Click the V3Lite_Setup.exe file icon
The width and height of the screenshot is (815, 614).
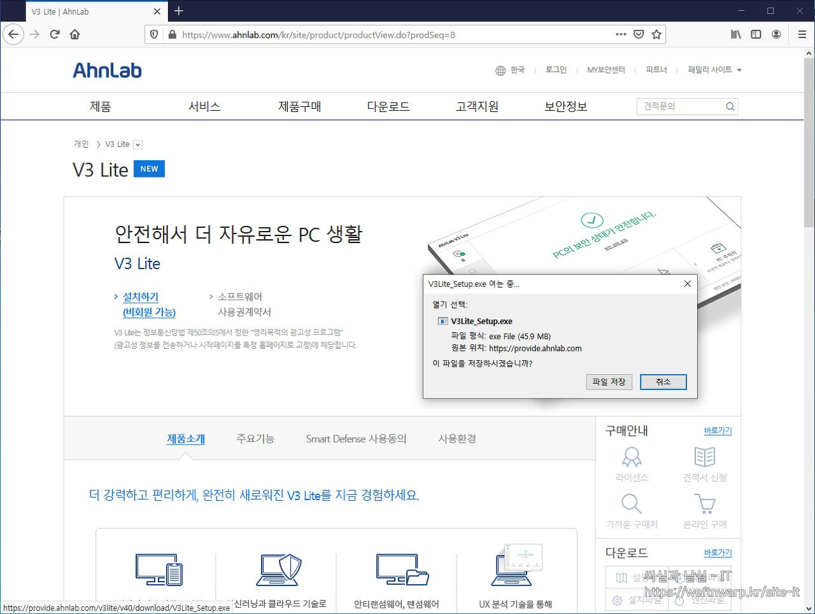[x=443, y=321]
